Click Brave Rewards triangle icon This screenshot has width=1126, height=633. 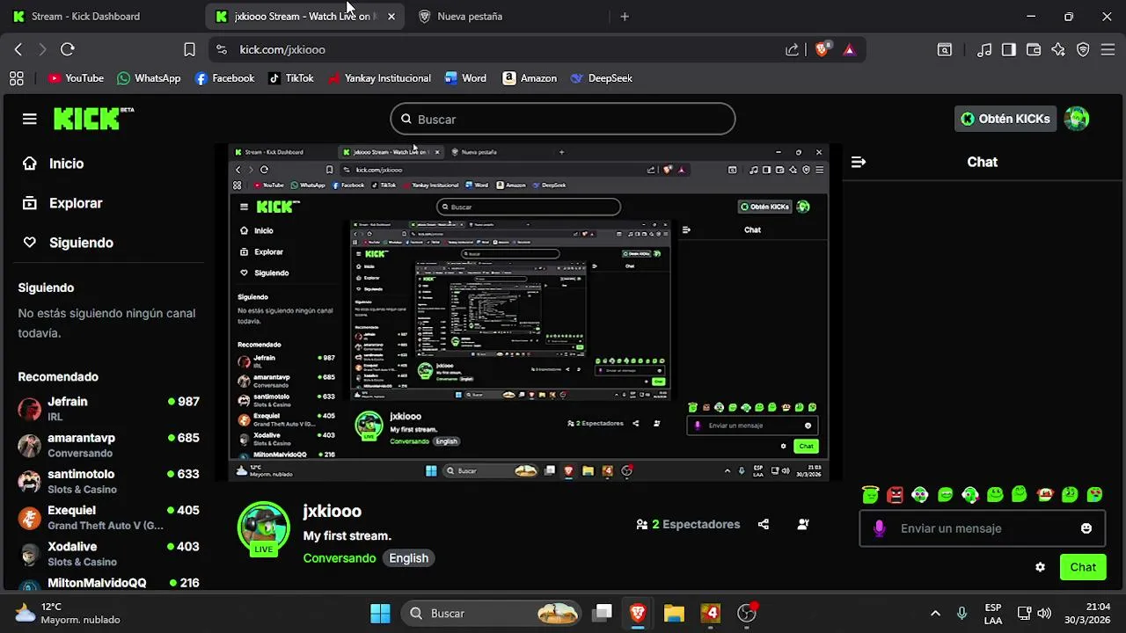click(x=849, y=50)
